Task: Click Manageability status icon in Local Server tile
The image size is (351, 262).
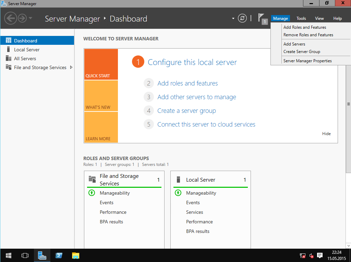Action: pos(178,193)
